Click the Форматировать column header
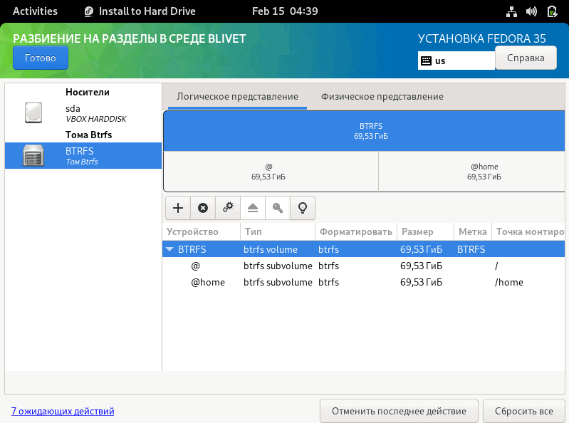This screenshot has height=423, width=569. click(356, 231)
